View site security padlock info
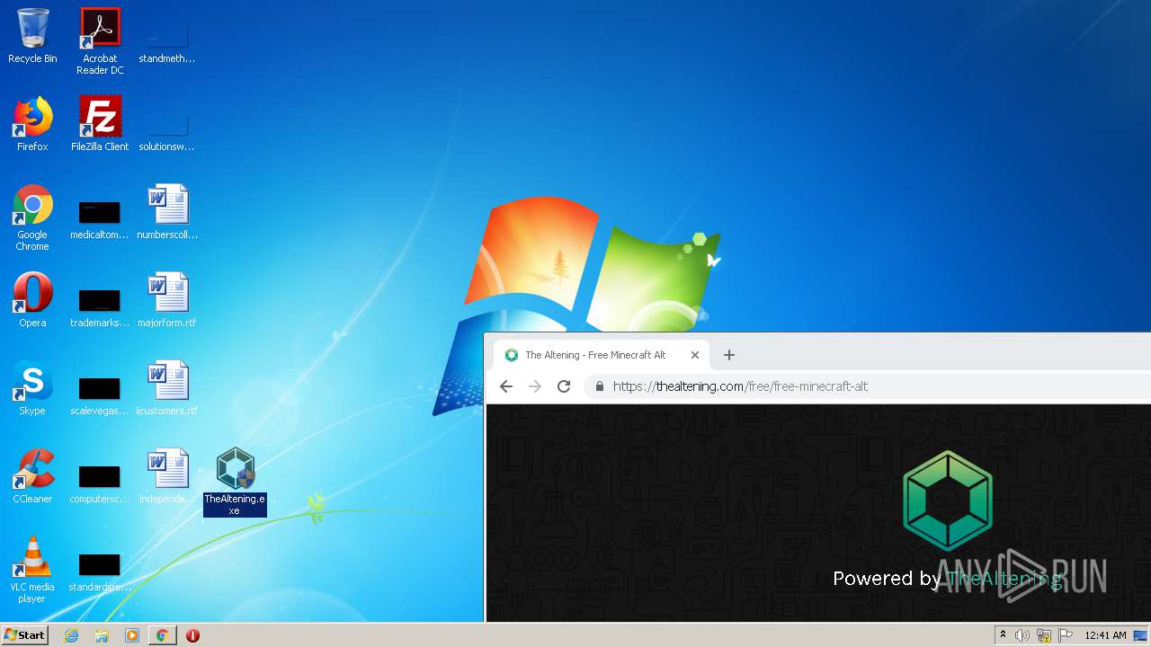 pyautogui.click(x=600, y=386)
